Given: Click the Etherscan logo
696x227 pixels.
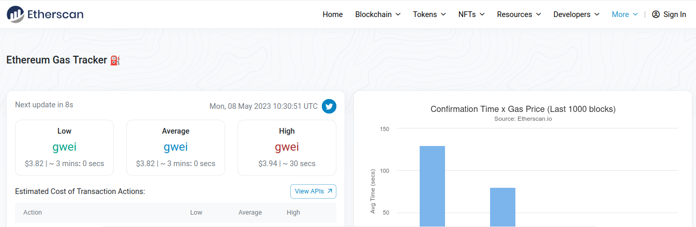Looking at the screenshot, I should point(45,14).
